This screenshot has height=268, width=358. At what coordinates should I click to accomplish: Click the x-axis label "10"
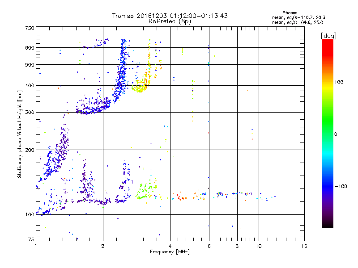pyautogui.click(x=259, y=246)
